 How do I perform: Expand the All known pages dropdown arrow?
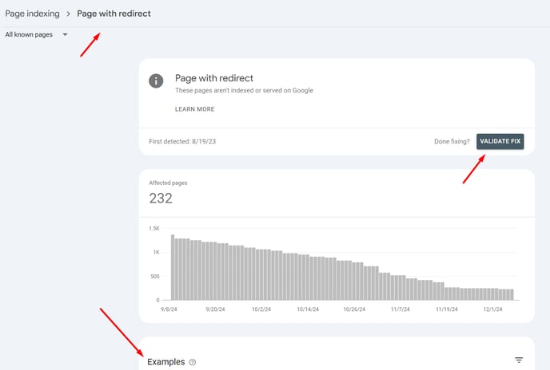(65, 34)
